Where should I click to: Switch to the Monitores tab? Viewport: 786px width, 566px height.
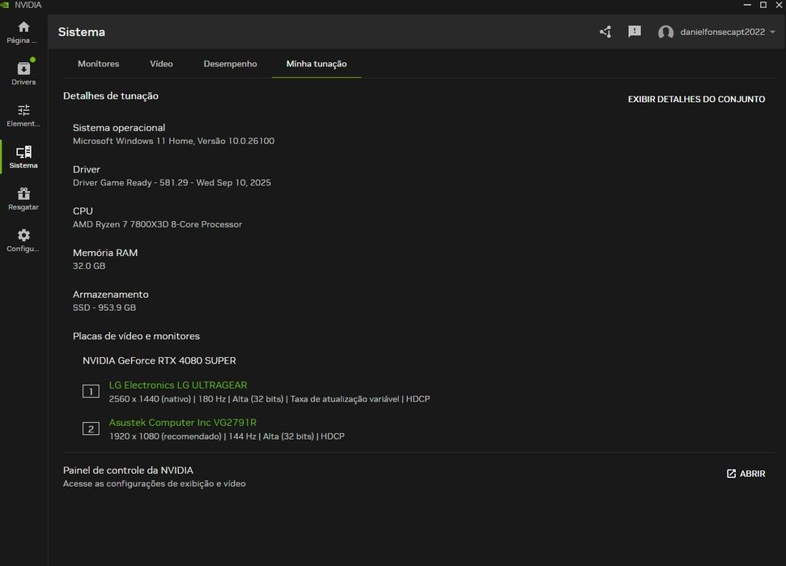click(98, 64)
